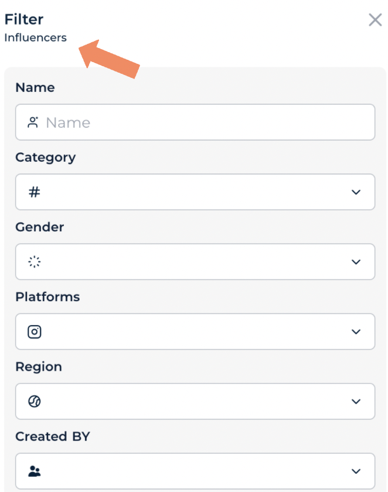The image size is (388, 492).
Task: Click the Name text input field
Action: coord(199,122)
